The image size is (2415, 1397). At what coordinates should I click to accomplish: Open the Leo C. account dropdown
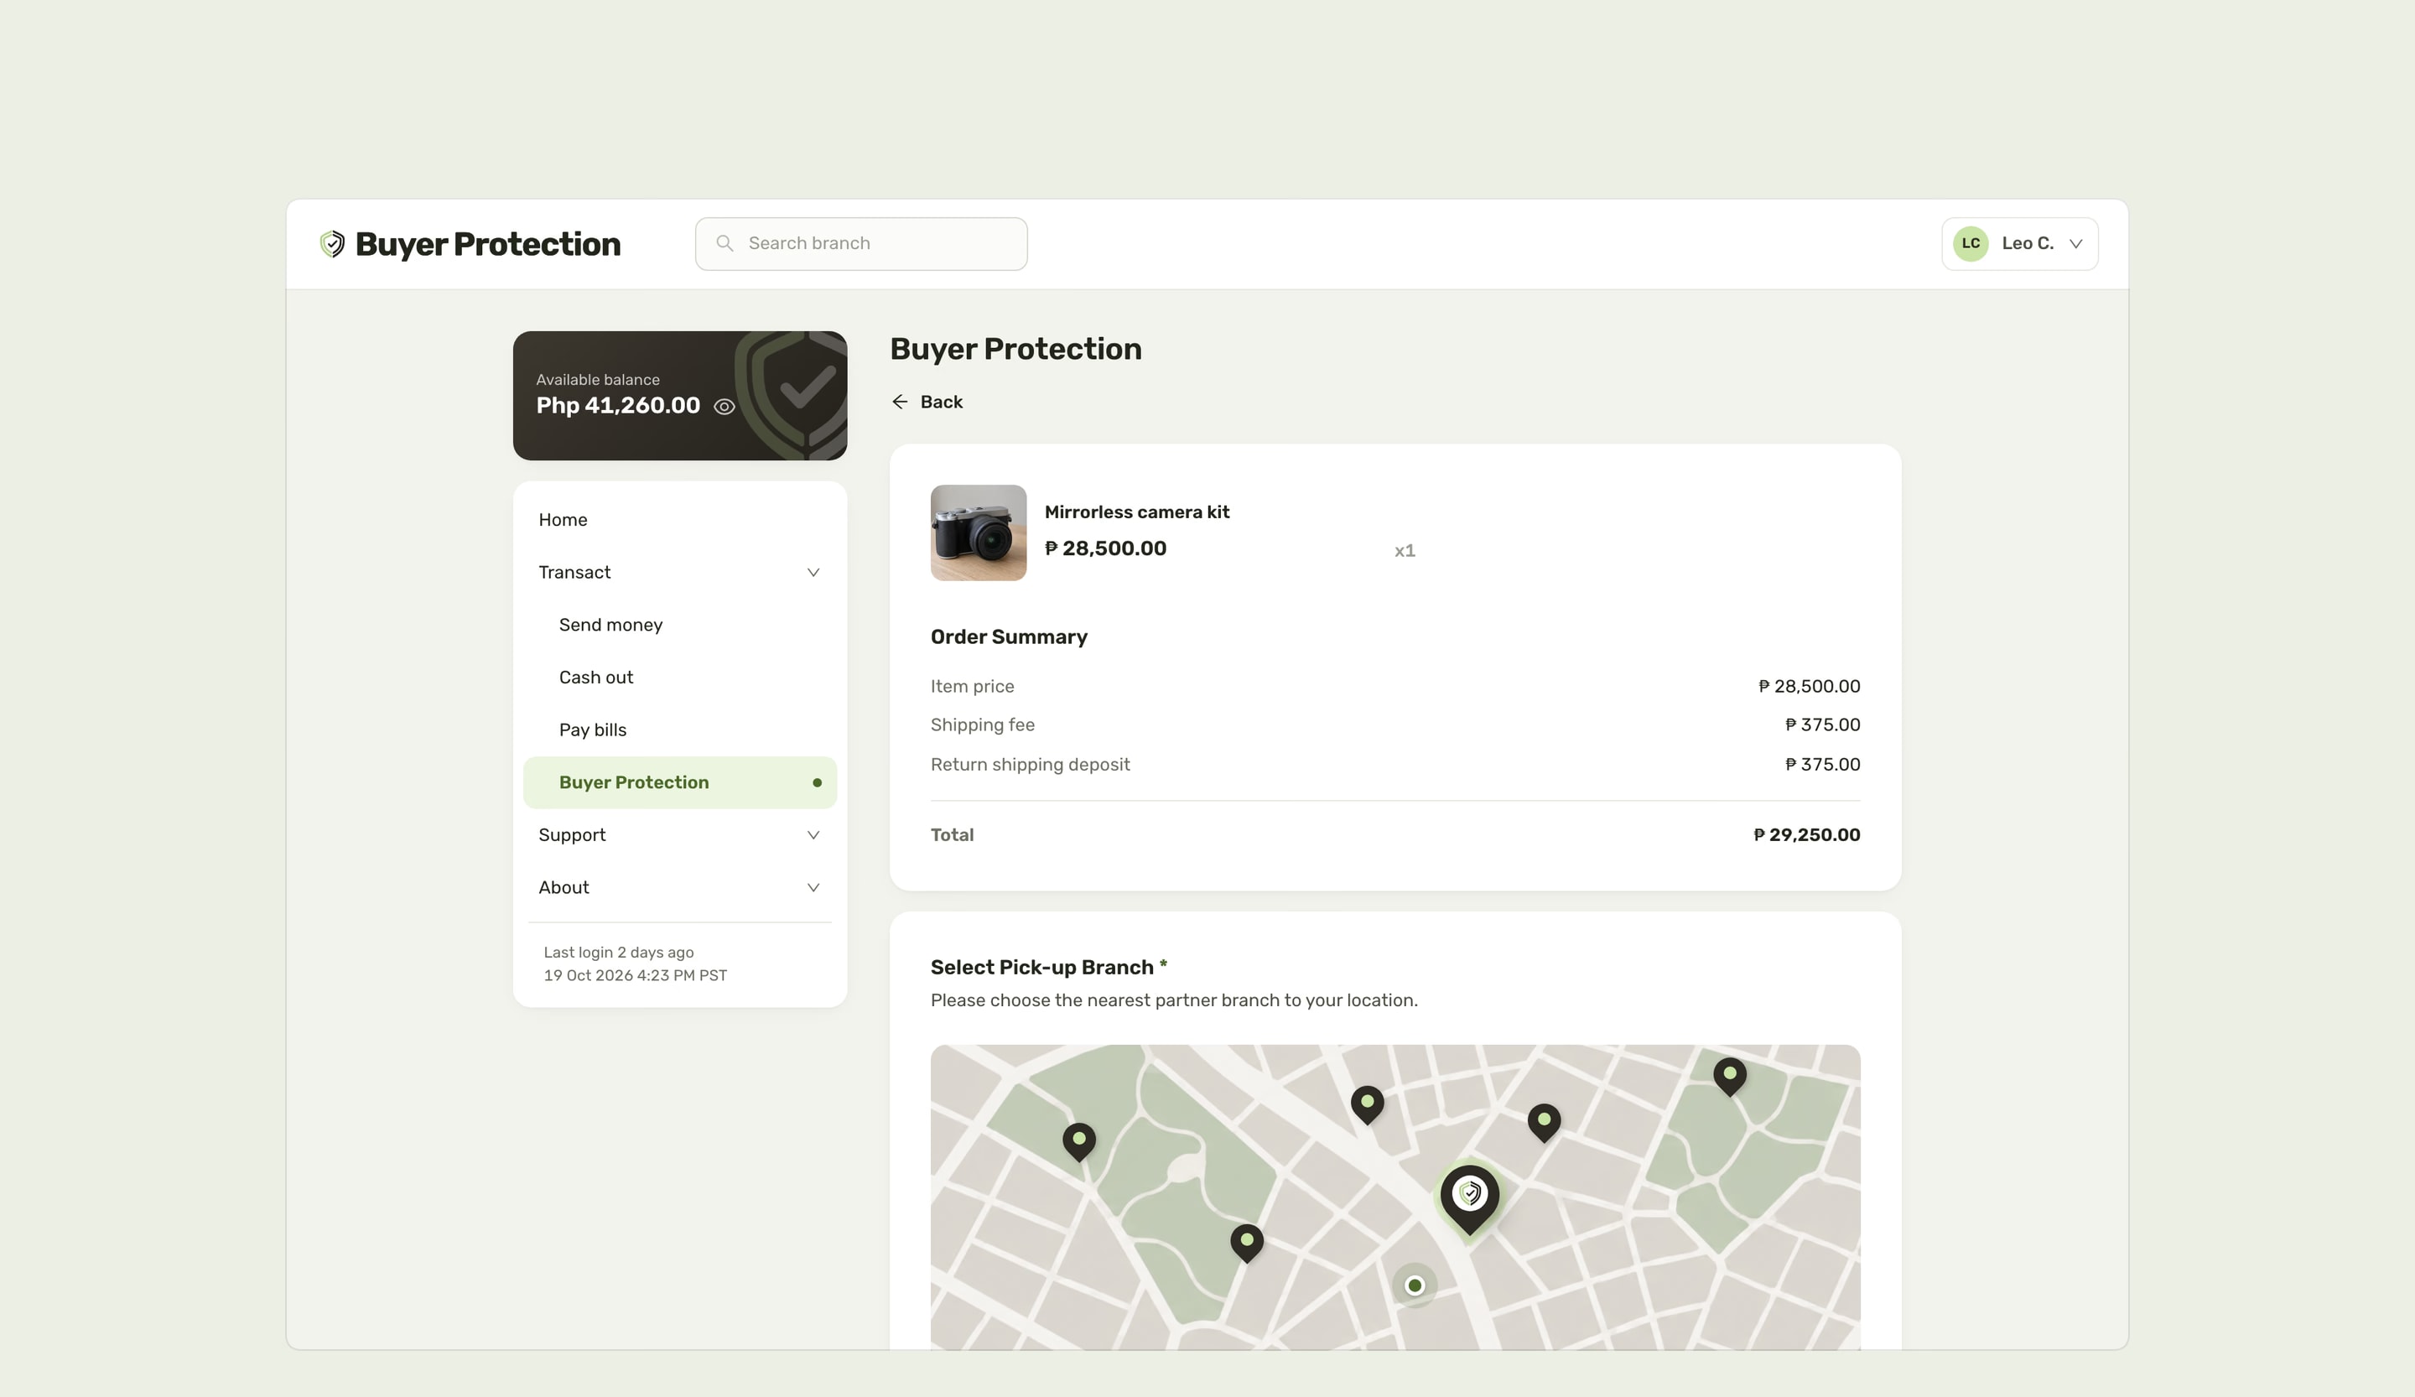(2019, 243)
